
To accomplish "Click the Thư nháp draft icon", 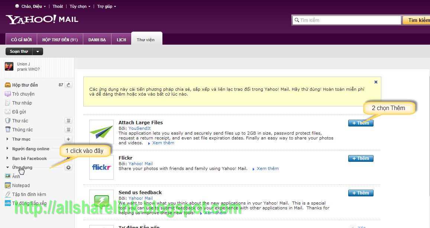I will pos(8,103).
